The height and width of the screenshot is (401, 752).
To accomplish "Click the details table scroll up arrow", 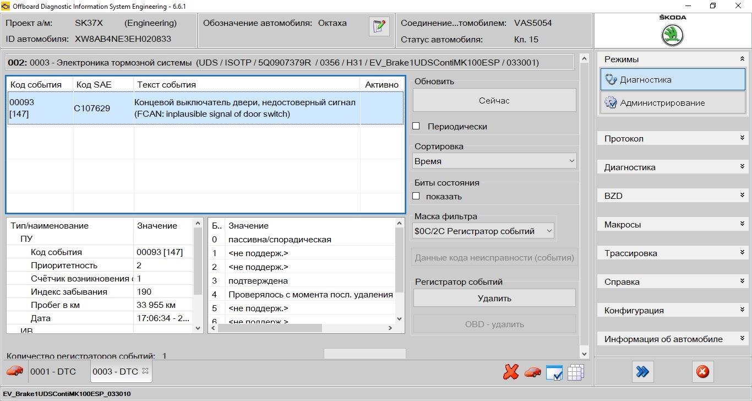I will coord(198,223).
